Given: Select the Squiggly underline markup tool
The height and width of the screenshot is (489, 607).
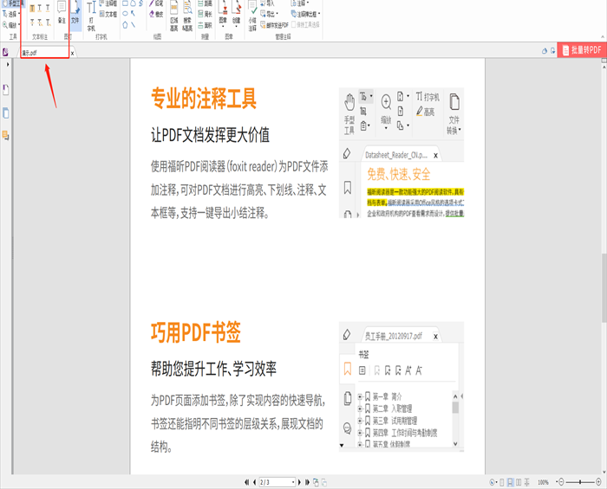Looking at the screenshot, I should 40,8.
